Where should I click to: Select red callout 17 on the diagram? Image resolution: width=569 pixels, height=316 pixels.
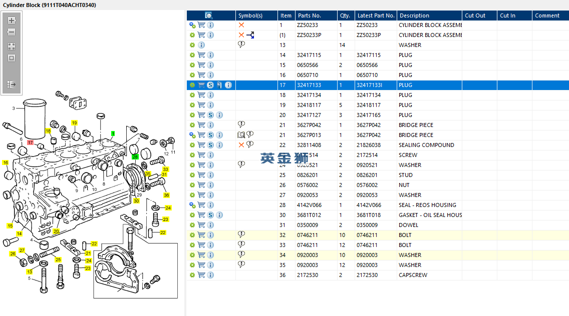[x=30, y=142]
